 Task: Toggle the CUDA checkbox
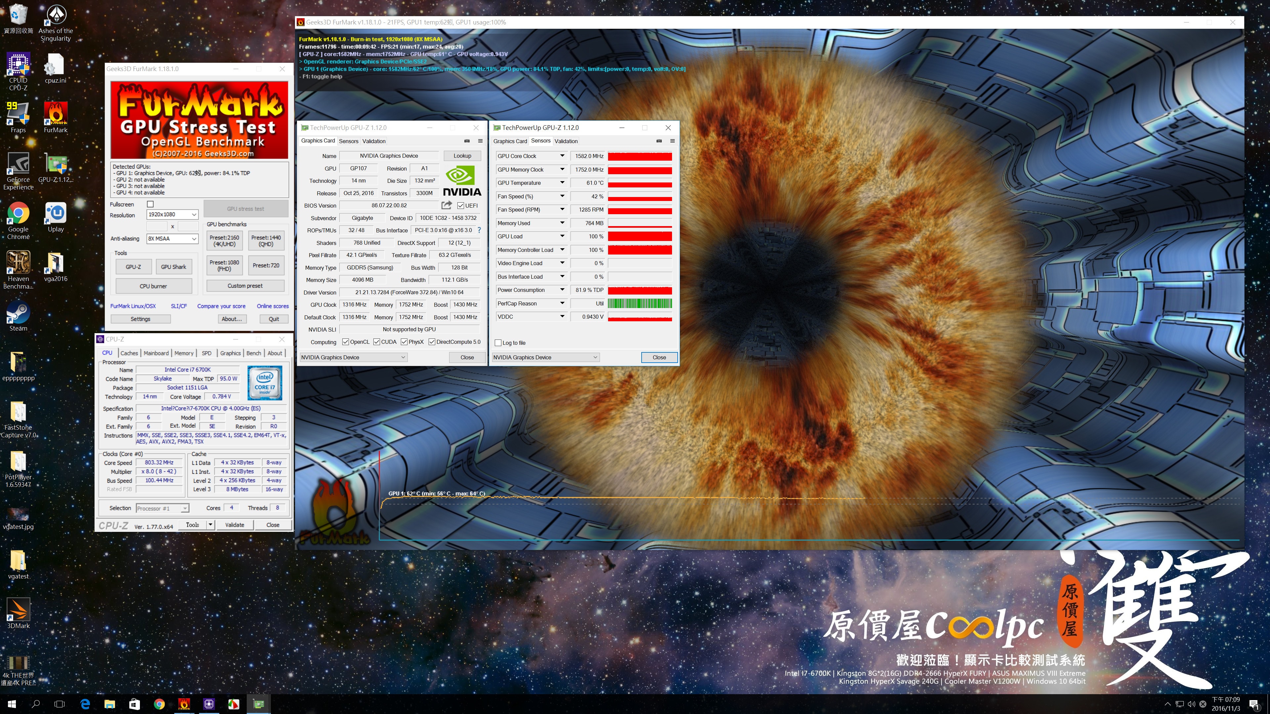tap(377, 342)
